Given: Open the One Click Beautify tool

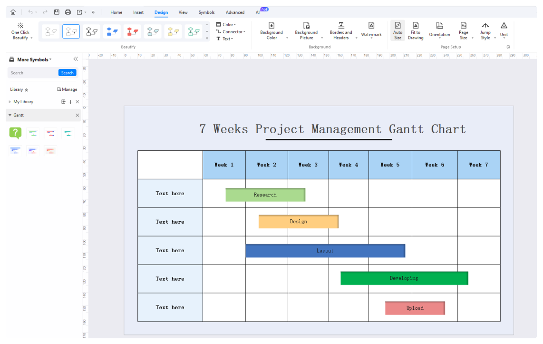Looking at the screenshot, I should click(x=21, y=31).
